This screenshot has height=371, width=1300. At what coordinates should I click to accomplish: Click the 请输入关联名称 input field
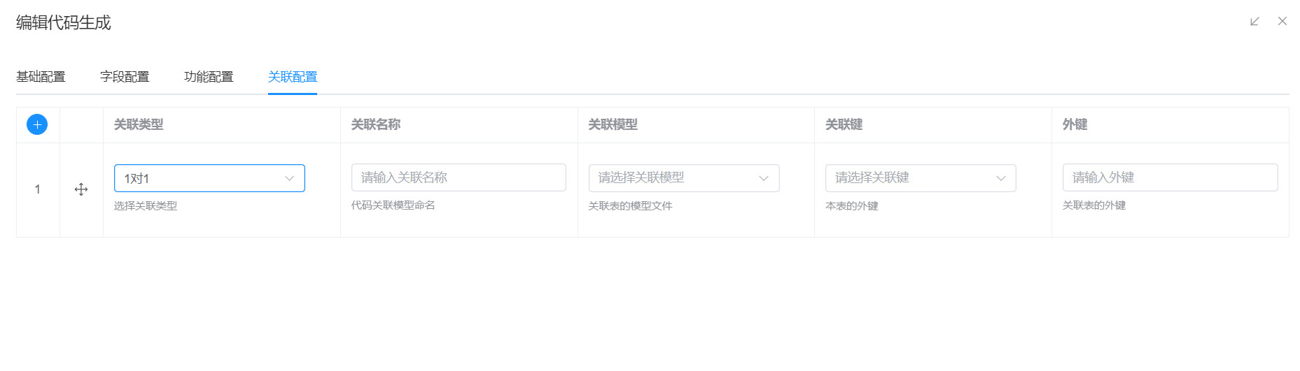pyautogui.click(x=459, y=177)
